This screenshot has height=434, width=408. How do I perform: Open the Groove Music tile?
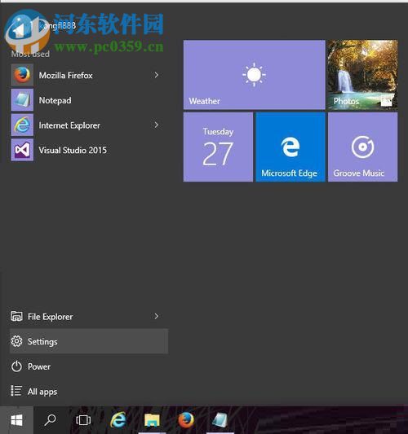point(362,147)
